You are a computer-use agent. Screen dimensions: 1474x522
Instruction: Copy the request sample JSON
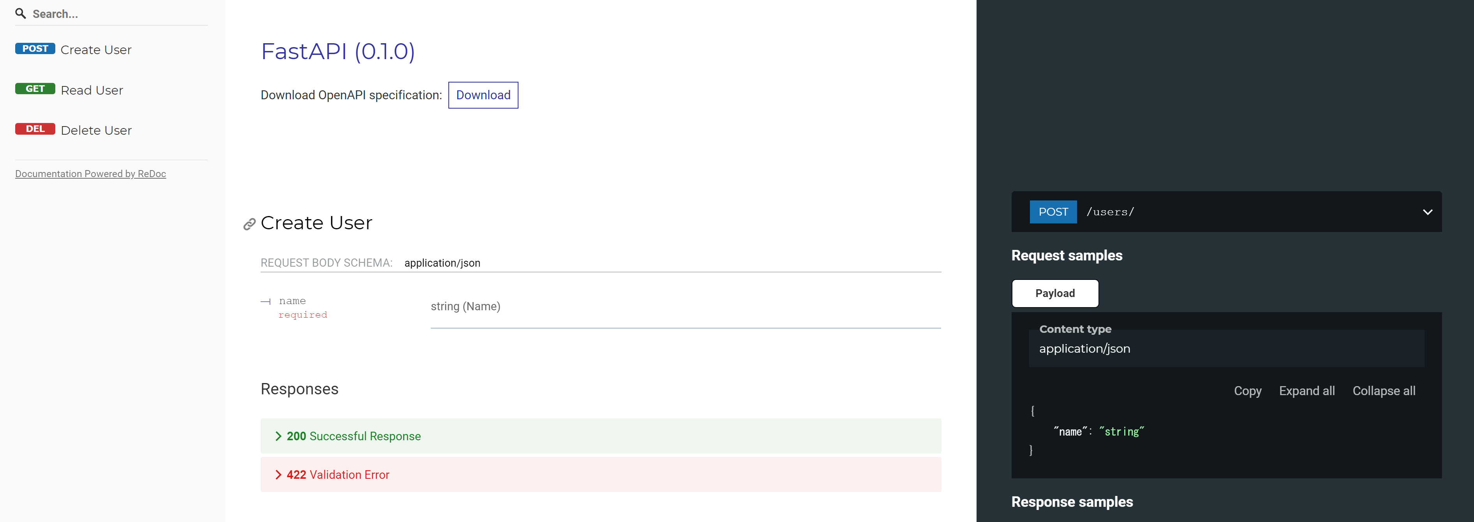click(x=1247, y=391)
